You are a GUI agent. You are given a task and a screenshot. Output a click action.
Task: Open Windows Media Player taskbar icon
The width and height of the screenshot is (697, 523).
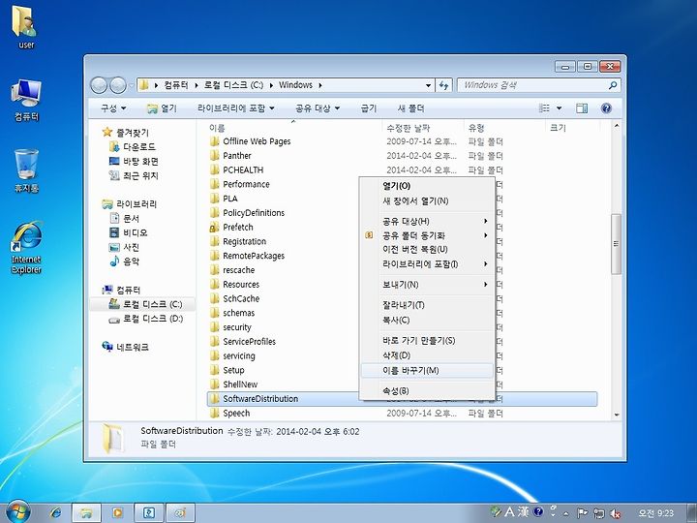[x=118, y=512]
